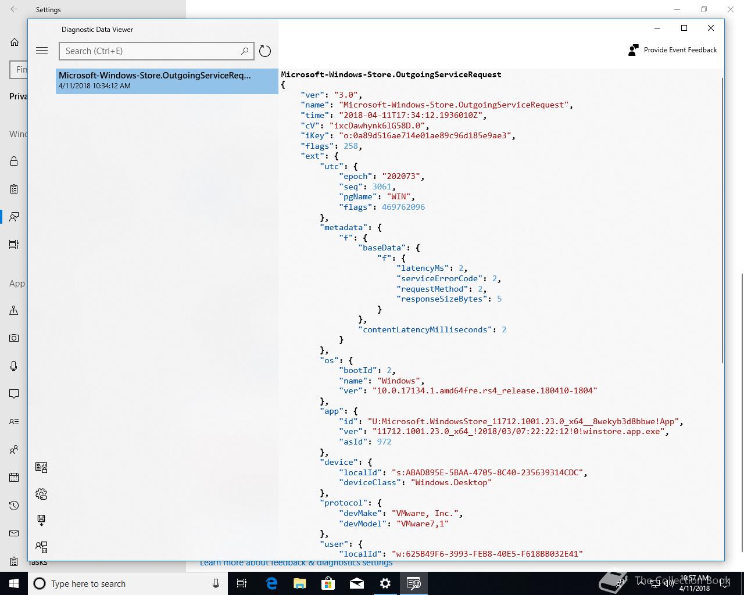Viewport: 744px width, 595px height.
Task: Click the JSON vertical scrollbar in the viewer
Action: coord(722,221)
